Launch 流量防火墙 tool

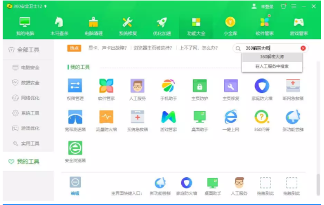(x=106, y=121)
